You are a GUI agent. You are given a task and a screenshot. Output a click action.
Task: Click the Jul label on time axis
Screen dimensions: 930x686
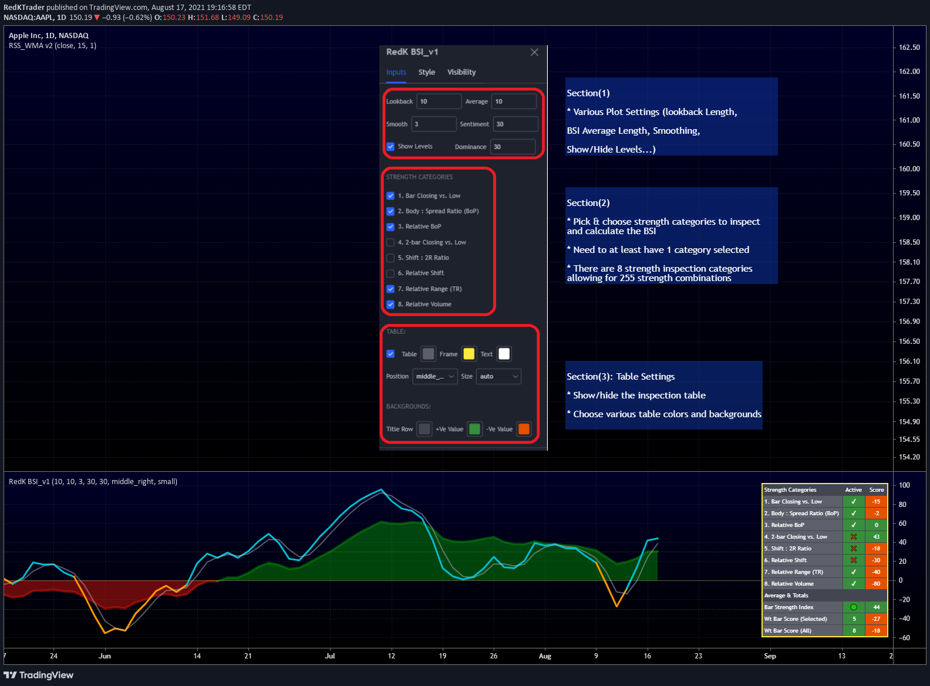point(330,656)
